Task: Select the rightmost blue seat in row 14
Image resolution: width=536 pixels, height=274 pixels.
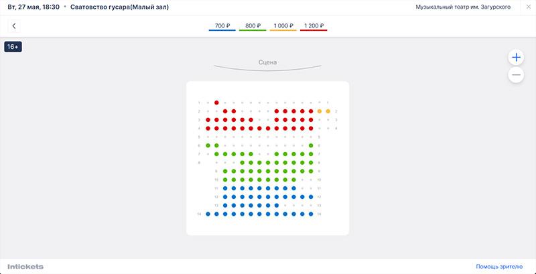Action: [311, 214]
